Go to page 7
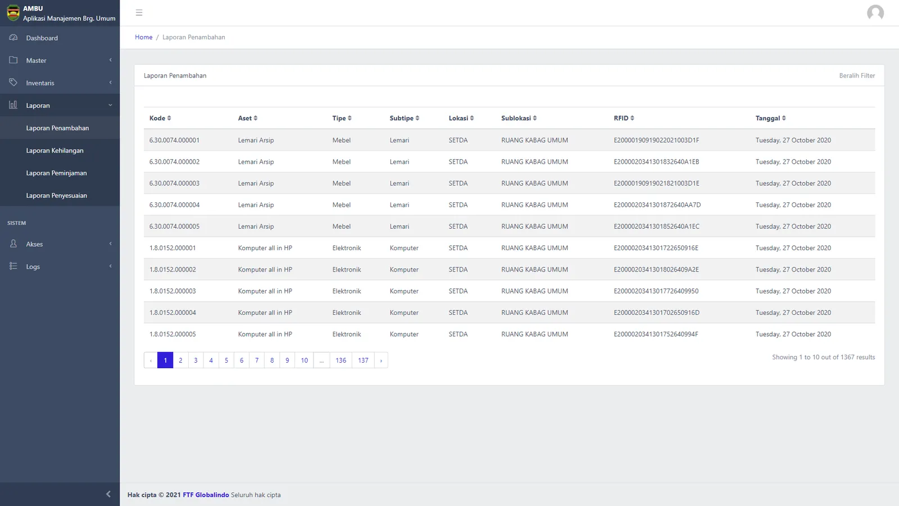This screenshot has height=506, width=899. [x=257, y=360]
